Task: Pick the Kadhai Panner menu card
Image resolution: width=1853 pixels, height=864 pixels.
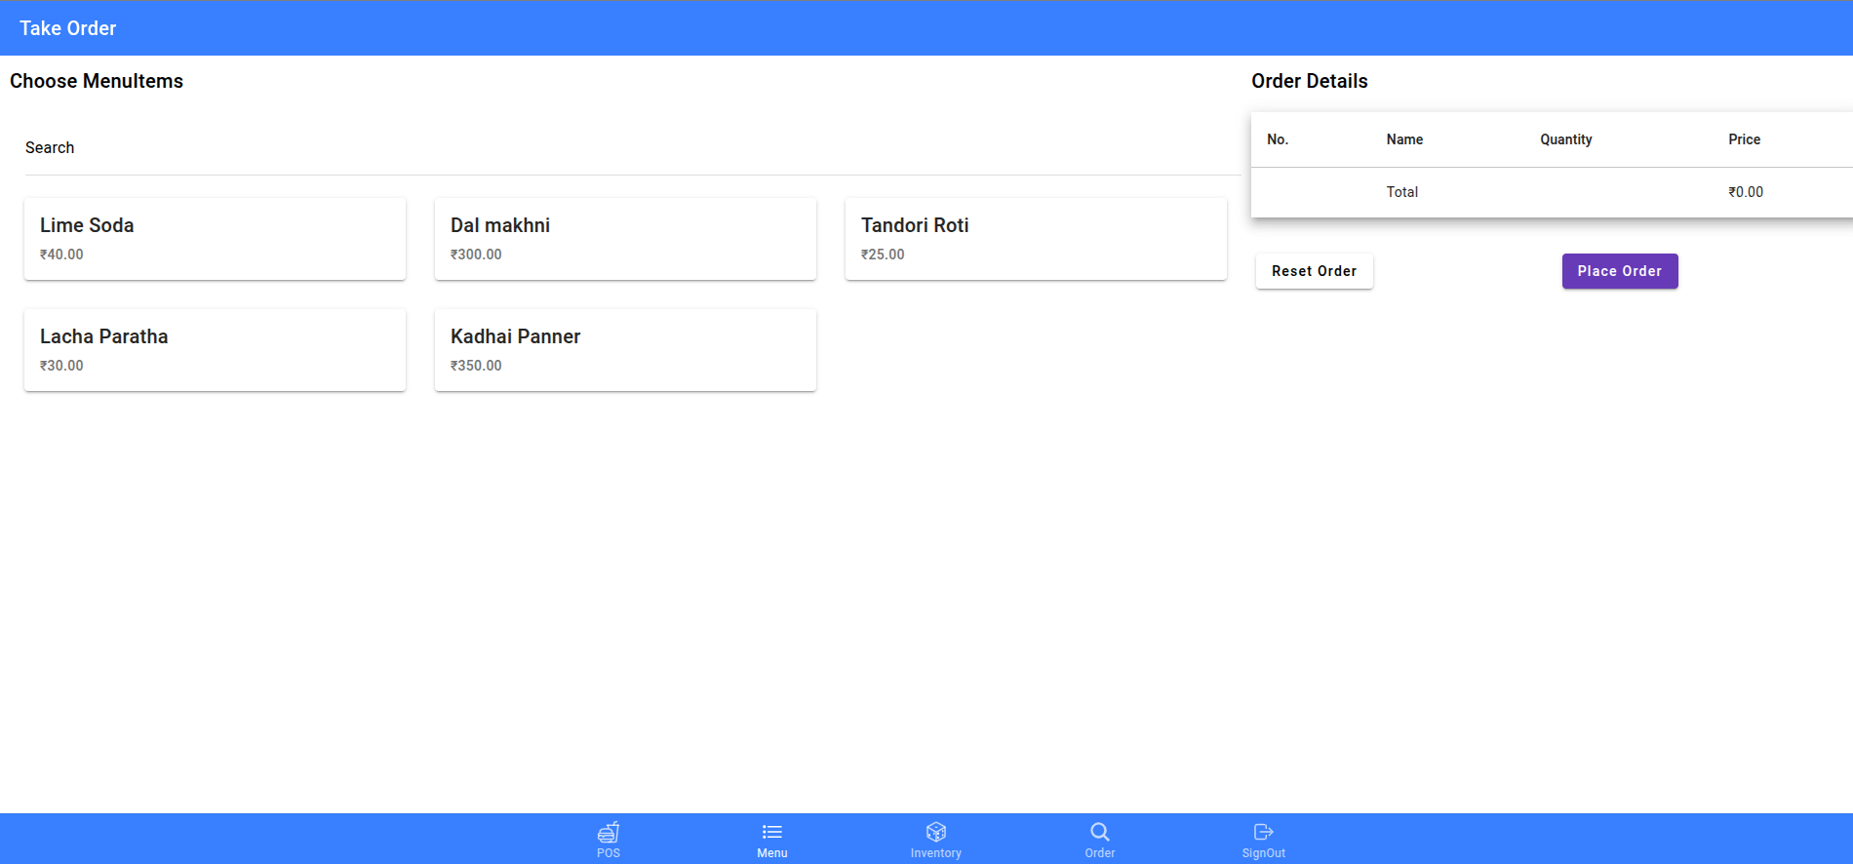Action: 625,350
